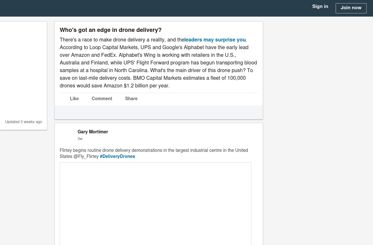Image resolution: width=373 pixels, height=245 pixels.
Task: Click the 3w timestamp under Gary Mortimer
Action: coord(80,139)
